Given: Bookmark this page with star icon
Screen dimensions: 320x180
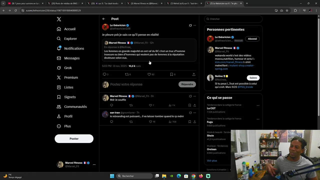Looking at the screenshot, I should 287,10.
